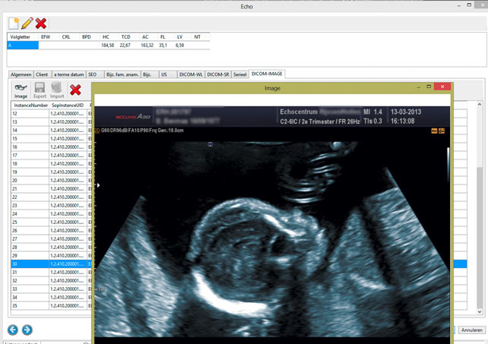Viewport: 488px width, 344px height.
Task: Click the HC column header
Action: (x=106, y=37)
